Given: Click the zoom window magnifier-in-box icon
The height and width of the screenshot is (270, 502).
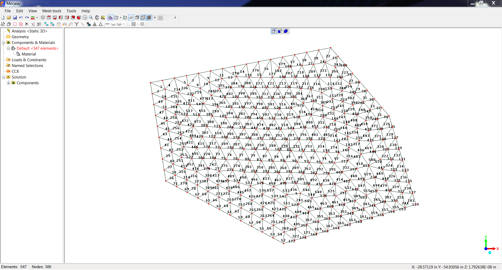Looking at the screenshot, I should pos(85,18).
